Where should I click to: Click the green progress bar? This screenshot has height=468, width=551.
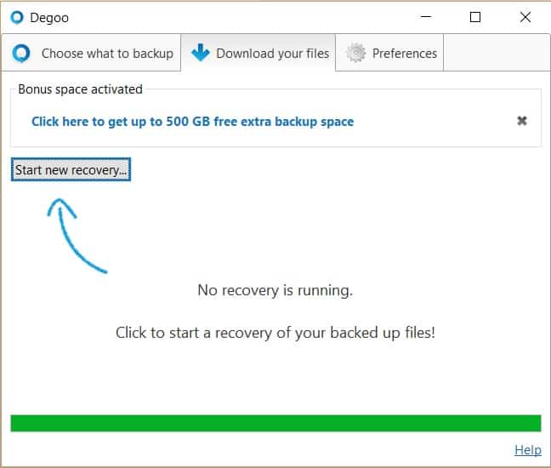click(x=275, y=424)
